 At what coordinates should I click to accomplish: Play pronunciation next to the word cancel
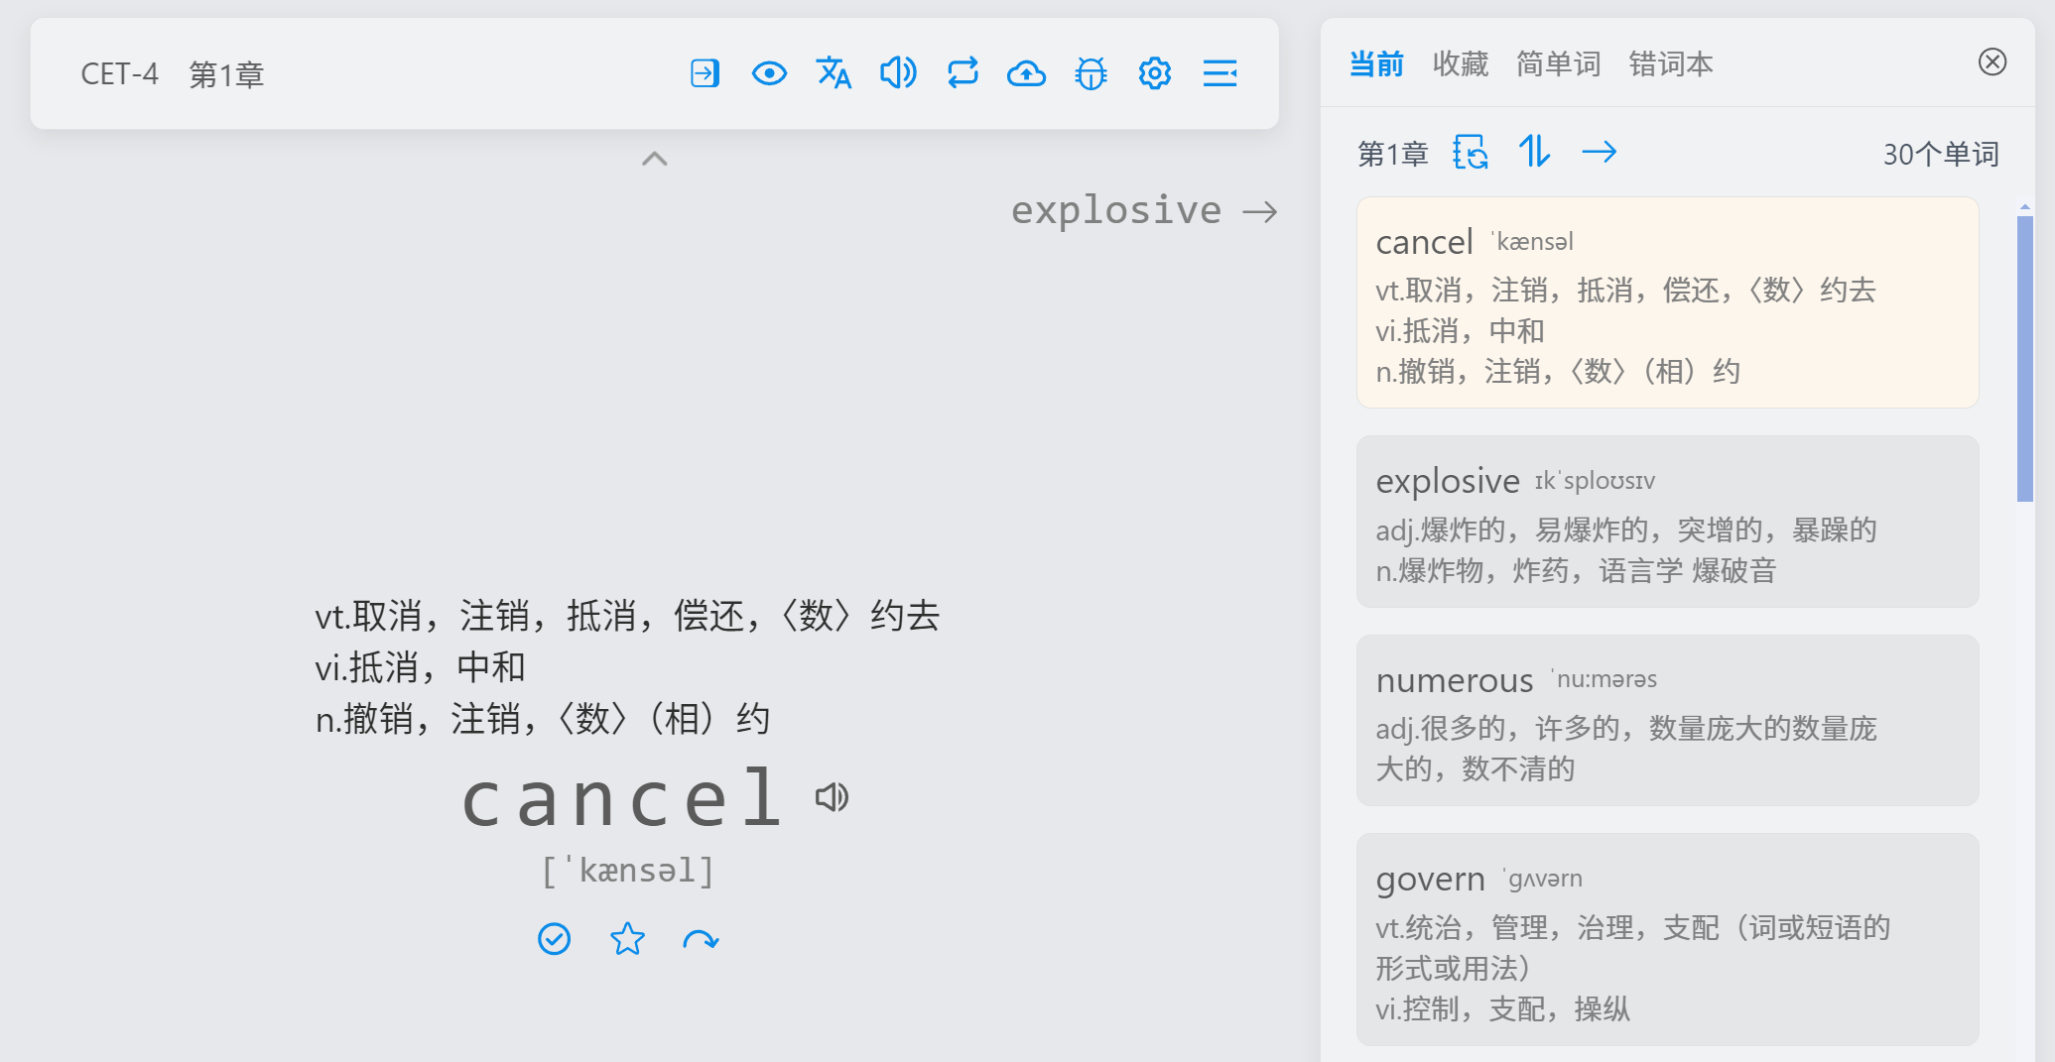832,797
